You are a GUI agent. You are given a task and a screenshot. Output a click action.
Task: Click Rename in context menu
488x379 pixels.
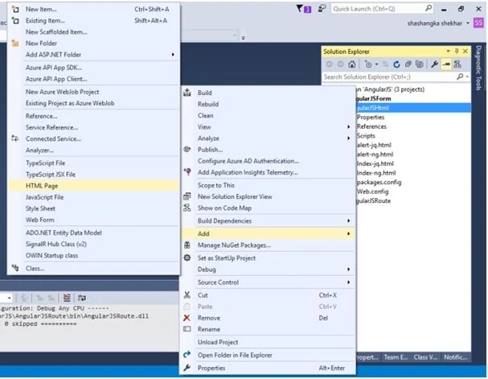pos(268,329)
